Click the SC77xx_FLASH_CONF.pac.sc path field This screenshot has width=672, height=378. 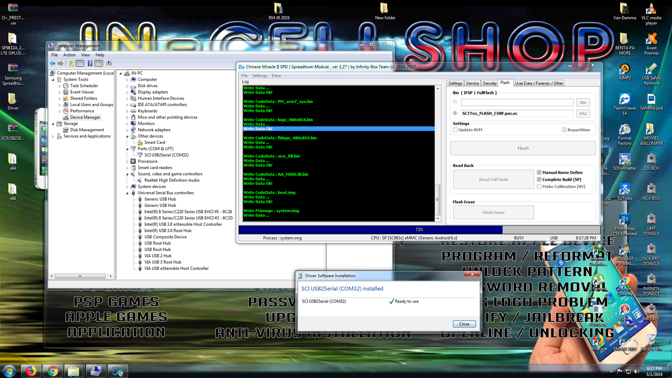click(x=517, y=113)
